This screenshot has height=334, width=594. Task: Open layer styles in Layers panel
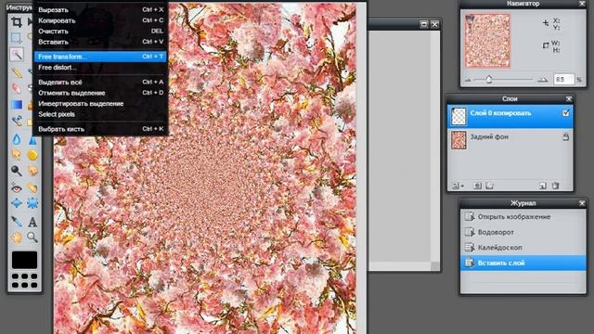(489, 186)
